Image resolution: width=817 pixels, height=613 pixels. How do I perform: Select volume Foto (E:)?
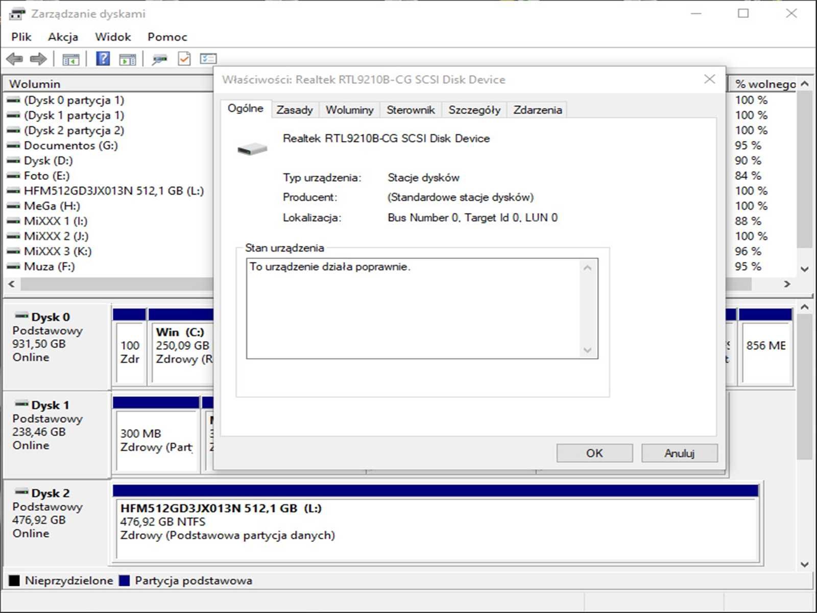46,176
